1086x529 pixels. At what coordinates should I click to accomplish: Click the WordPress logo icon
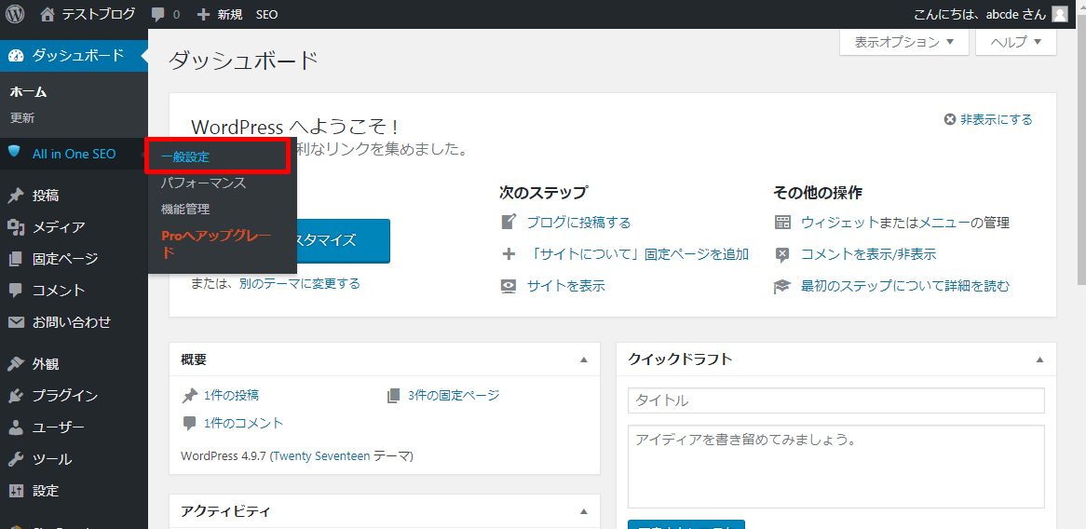pyautogui.click(x=15, y=14)
